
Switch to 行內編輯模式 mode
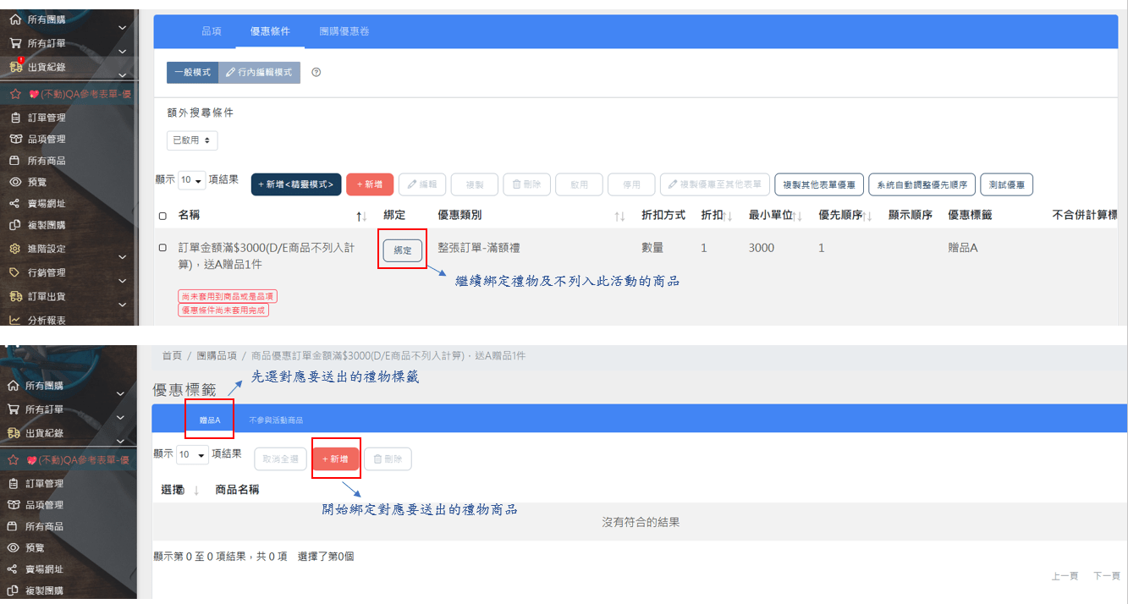point(259,73)
